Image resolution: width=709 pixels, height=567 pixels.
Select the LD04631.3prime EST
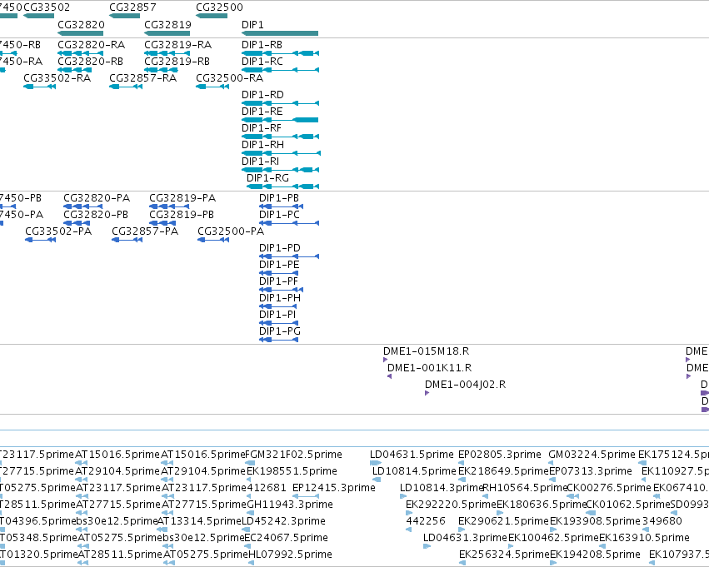(427, 546)
